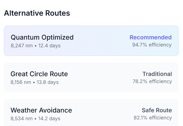Click the 82.1% efficiency text
The width and height of the screenshot is (183, 126).
(x=153, y=118)
